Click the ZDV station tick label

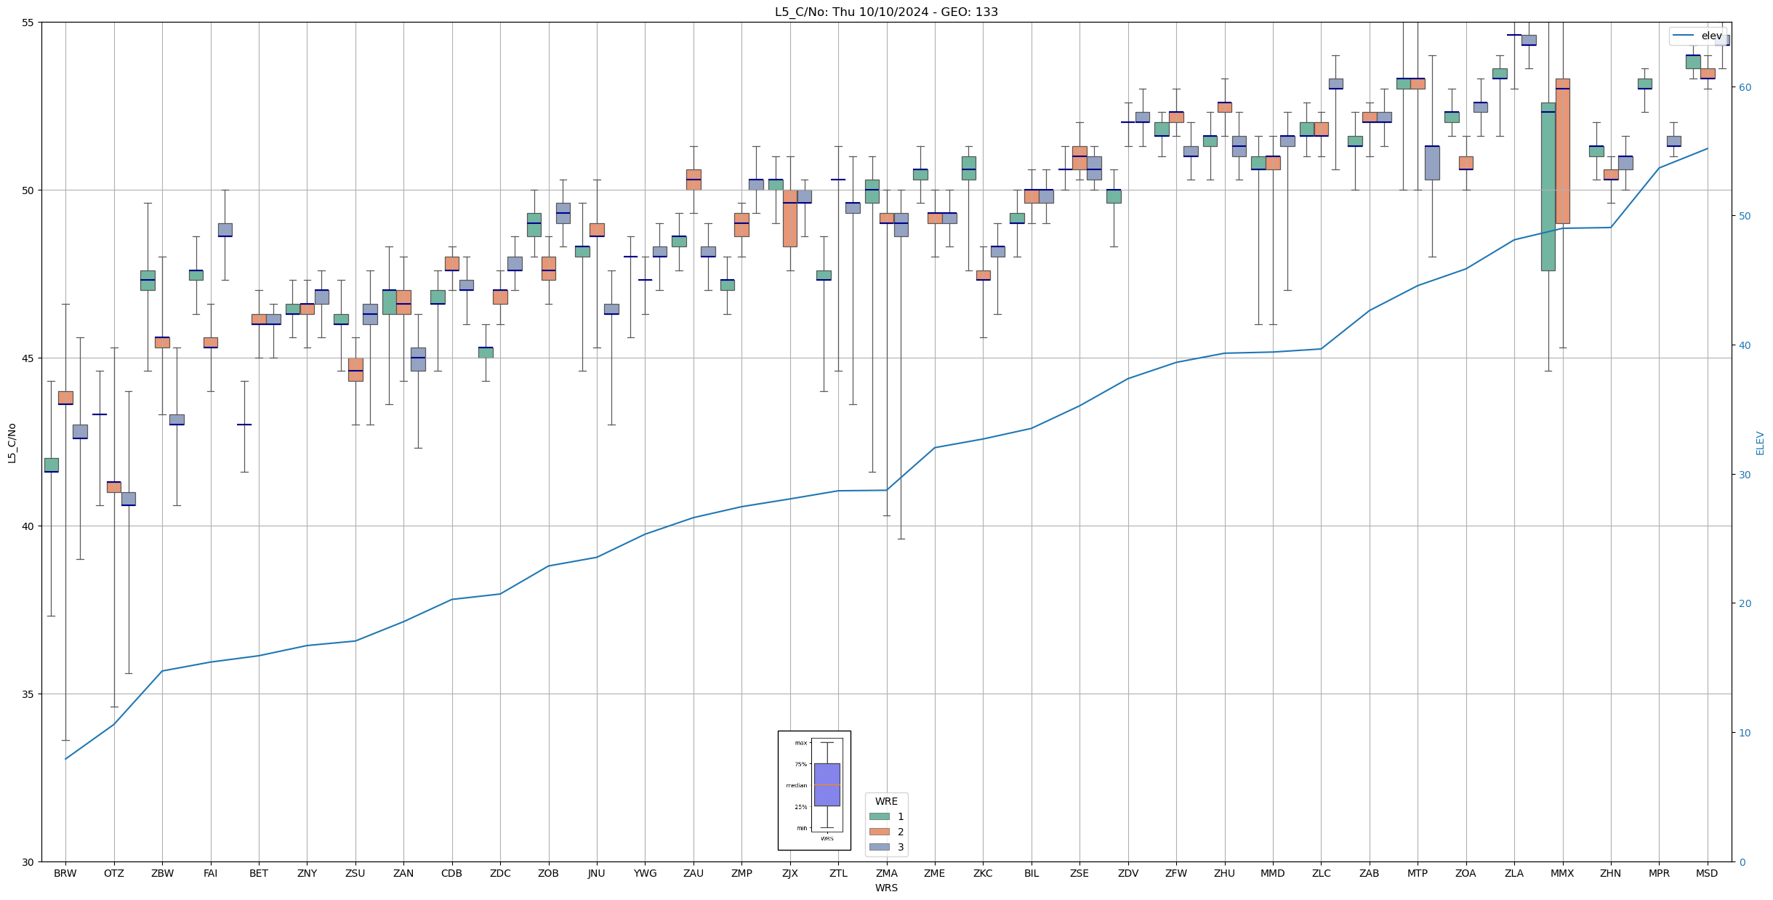[x=1128, y=873]
